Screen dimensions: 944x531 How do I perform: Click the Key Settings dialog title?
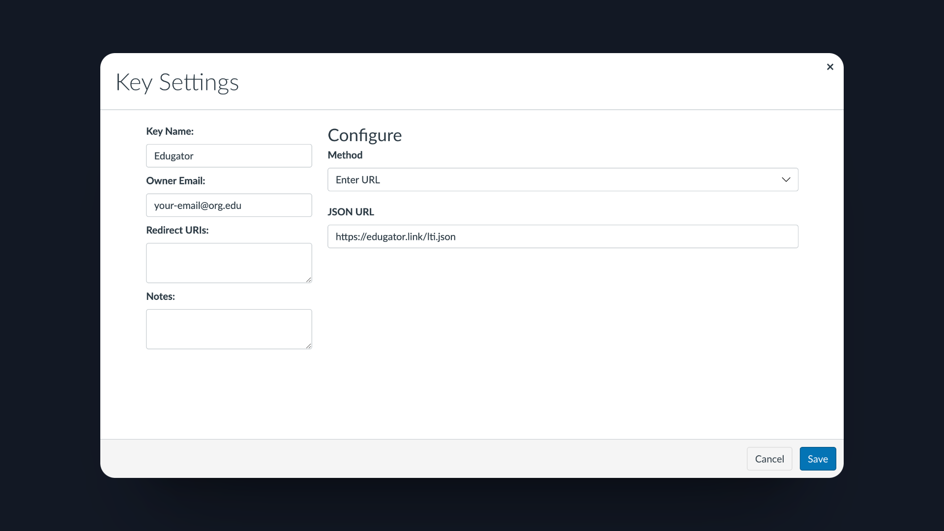(177, 82)
